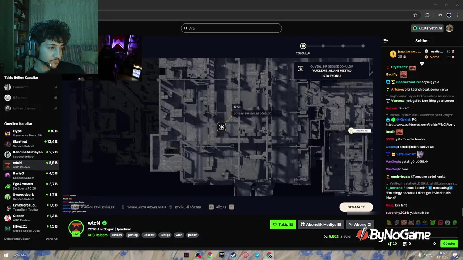Open the Valorant icon on taskbar
This screenshot has width=463, height=260.
click(186, 255)
